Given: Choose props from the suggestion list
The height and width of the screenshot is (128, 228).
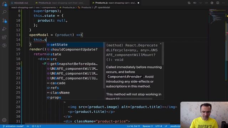Looking at the screenshot, I should coord(75,97).
